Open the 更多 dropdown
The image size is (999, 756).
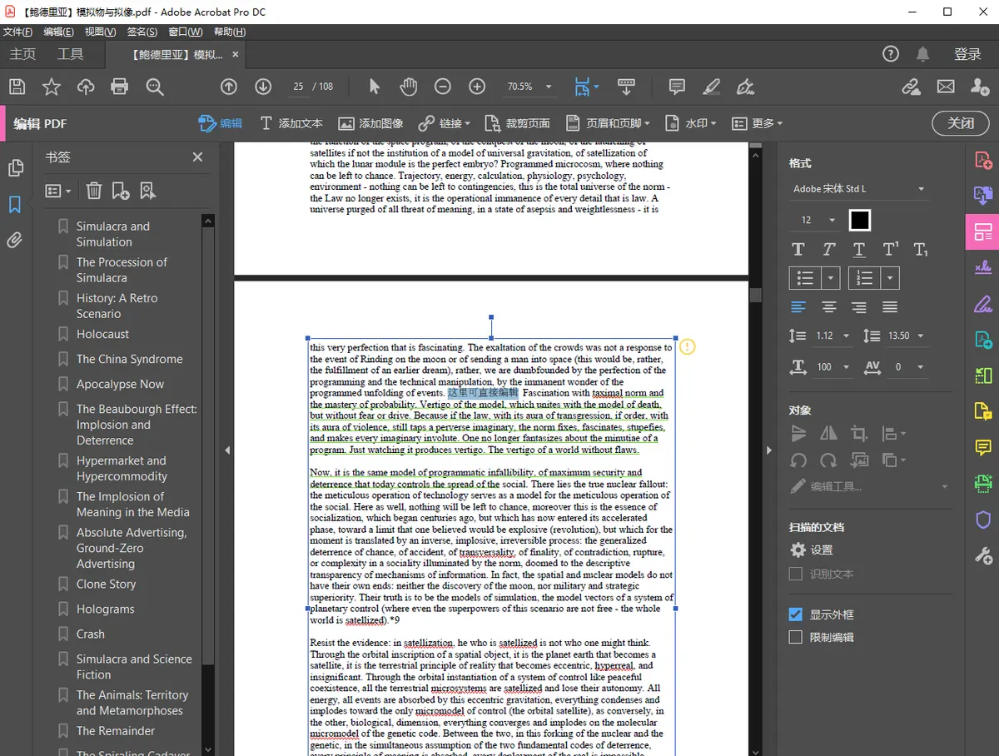coord(758,123)
